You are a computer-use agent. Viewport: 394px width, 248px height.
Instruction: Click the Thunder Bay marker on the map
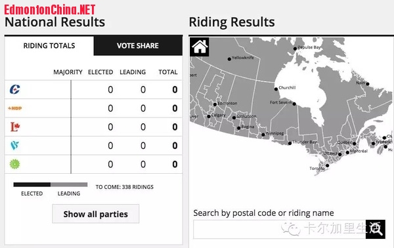(290, 143)
